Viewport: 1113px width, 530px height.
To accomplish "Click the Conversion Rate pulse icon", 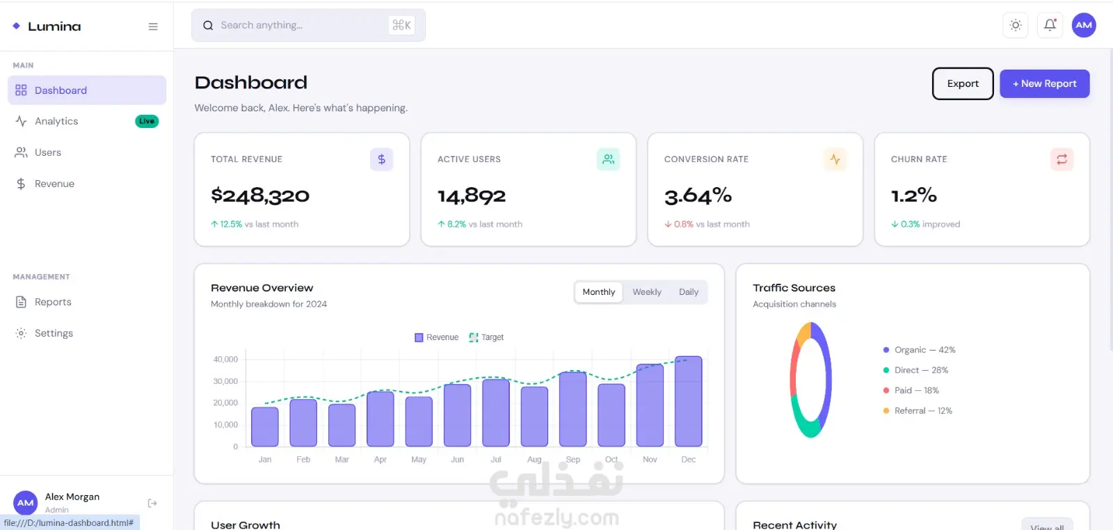I will tap(835, 159).
